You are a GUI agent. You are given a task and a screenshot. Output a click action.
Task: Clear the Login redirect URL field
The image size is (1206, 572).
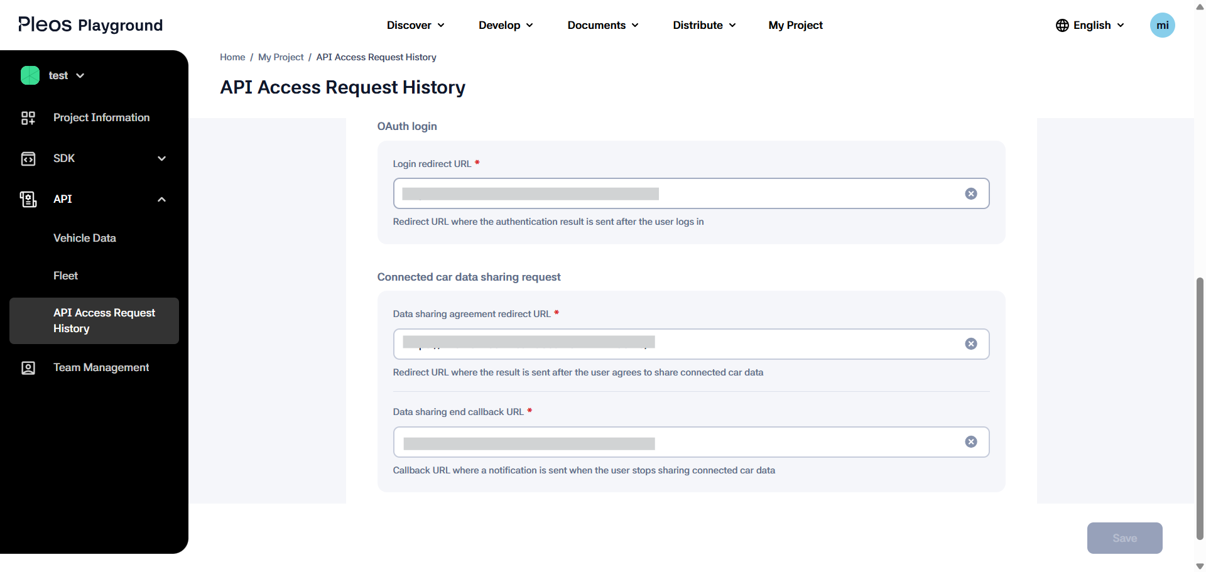(970, 193)
